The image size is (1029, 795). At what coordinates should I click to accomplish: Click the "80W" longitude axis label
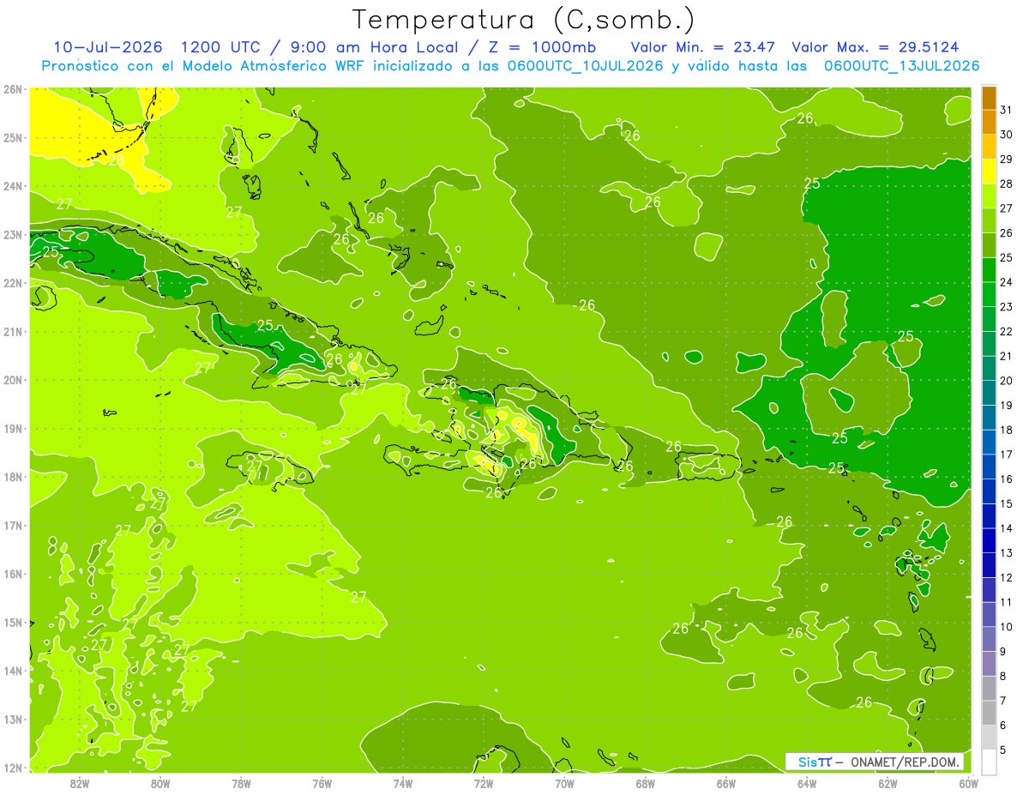160,783
